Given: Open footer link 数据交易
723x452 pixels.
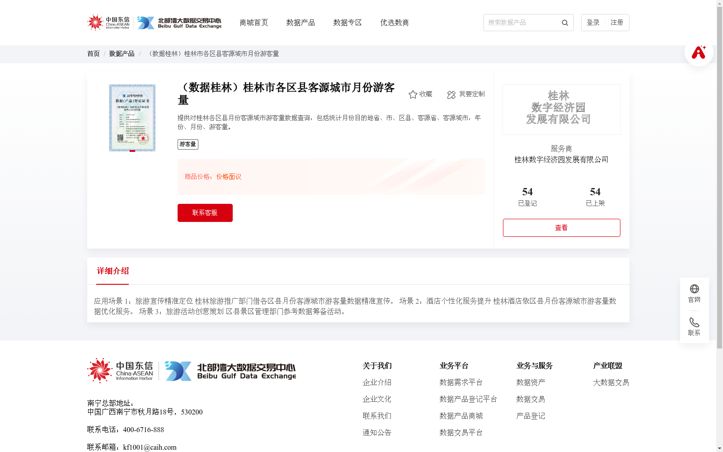Looking at the screenshot, I should coord(531,399).
